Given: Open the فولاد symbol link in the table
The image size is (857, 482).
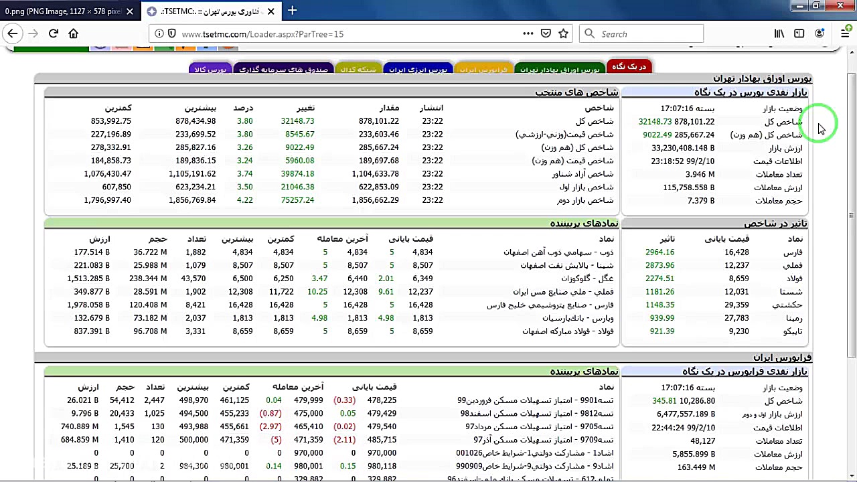Looking at the screenshot, I should point(794,278).
